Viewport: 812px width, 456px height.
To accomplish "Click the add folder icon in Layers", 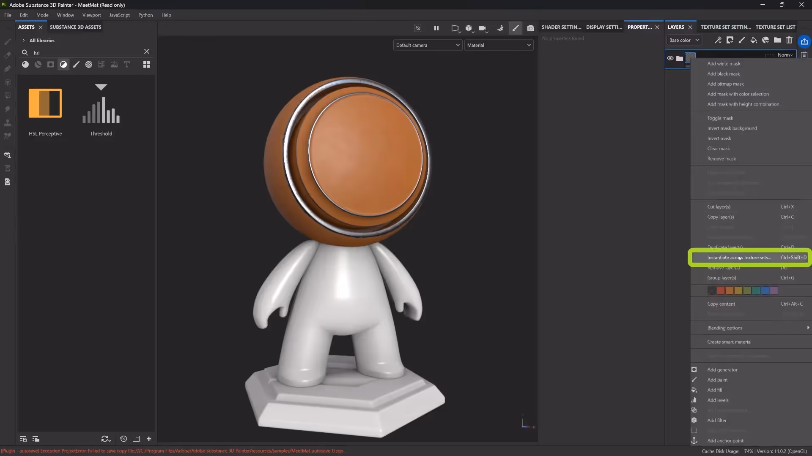I will [x=777, y=40].
